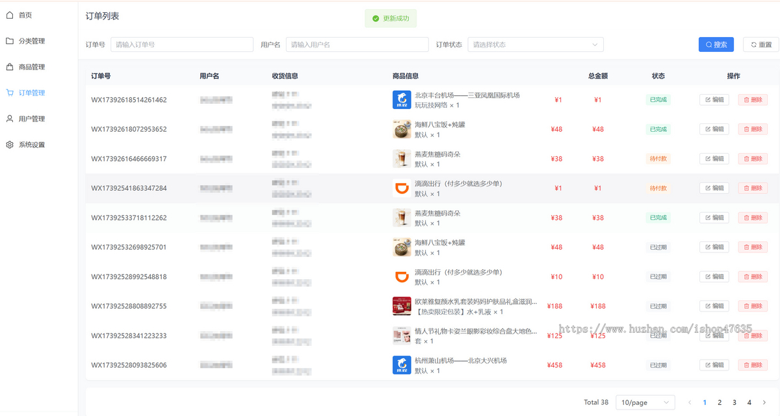Screen dimensions: 780x416
Task: Jump to page 3 in pagination
Action: tap(734, 402)
